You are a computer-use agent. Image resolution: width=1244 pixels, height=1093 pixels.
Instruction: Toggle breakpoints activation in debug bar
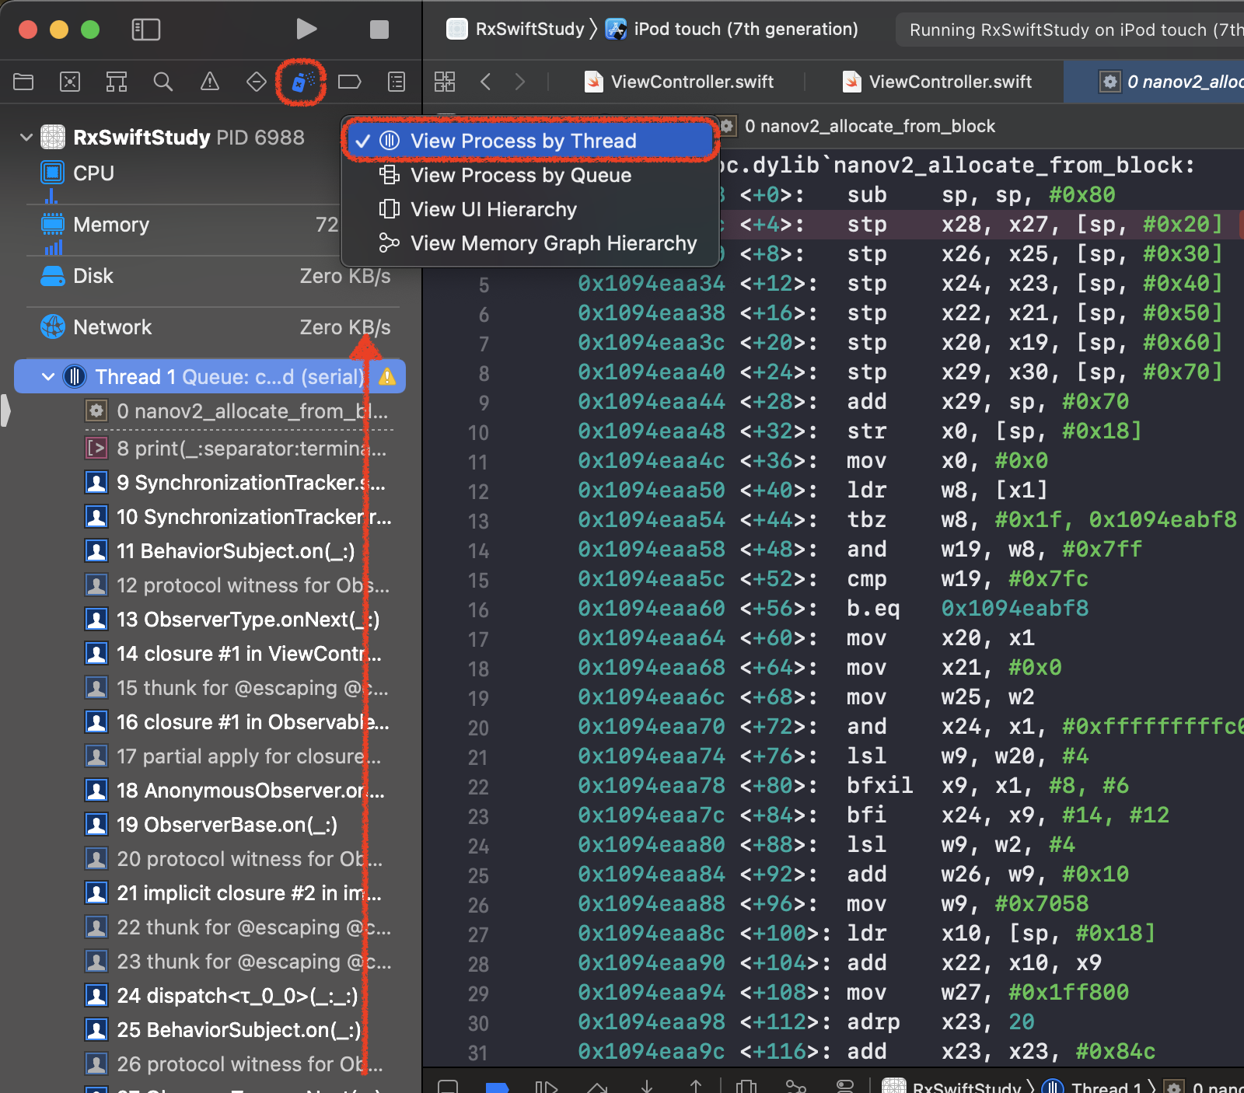[497, 1086]
